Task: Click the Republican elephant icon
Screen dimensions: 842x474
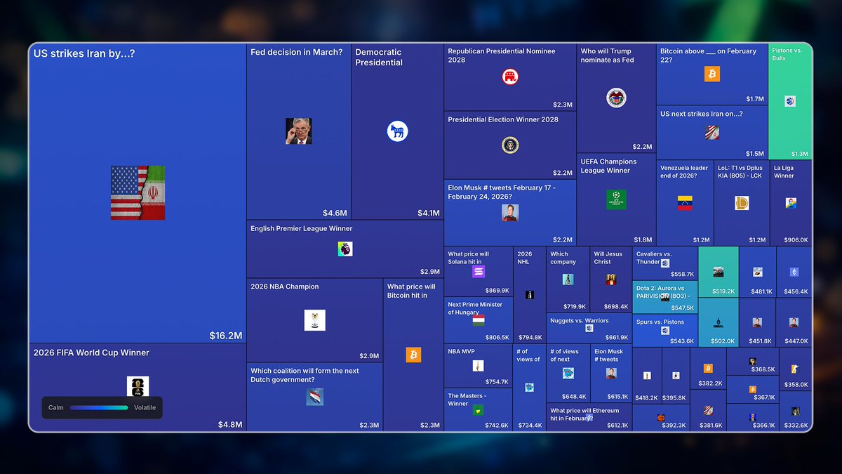Action: click(510, 77)
